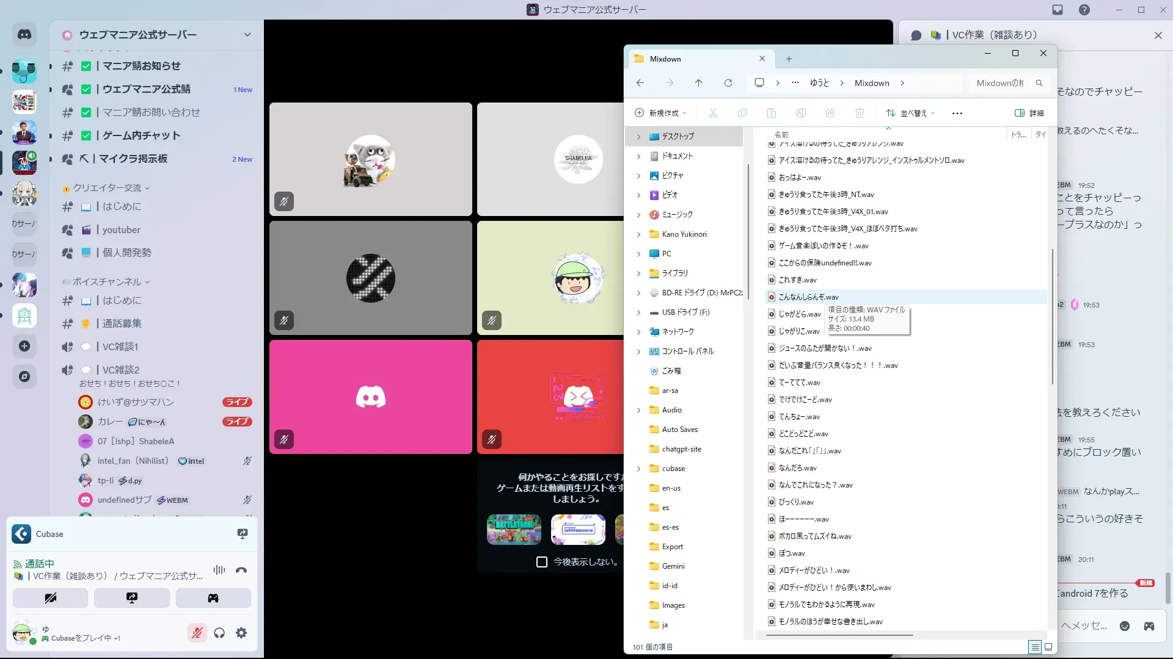Click the 新規作成 button in Explorer
The image size is (1173, 659).
tap(660, 113)
